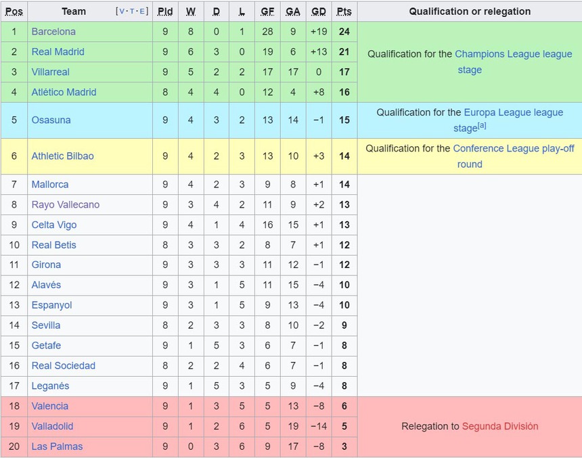The height and width of the screenshot is (458, 582).
Task: Open the Barcelona team link
Action: (53, 32)
